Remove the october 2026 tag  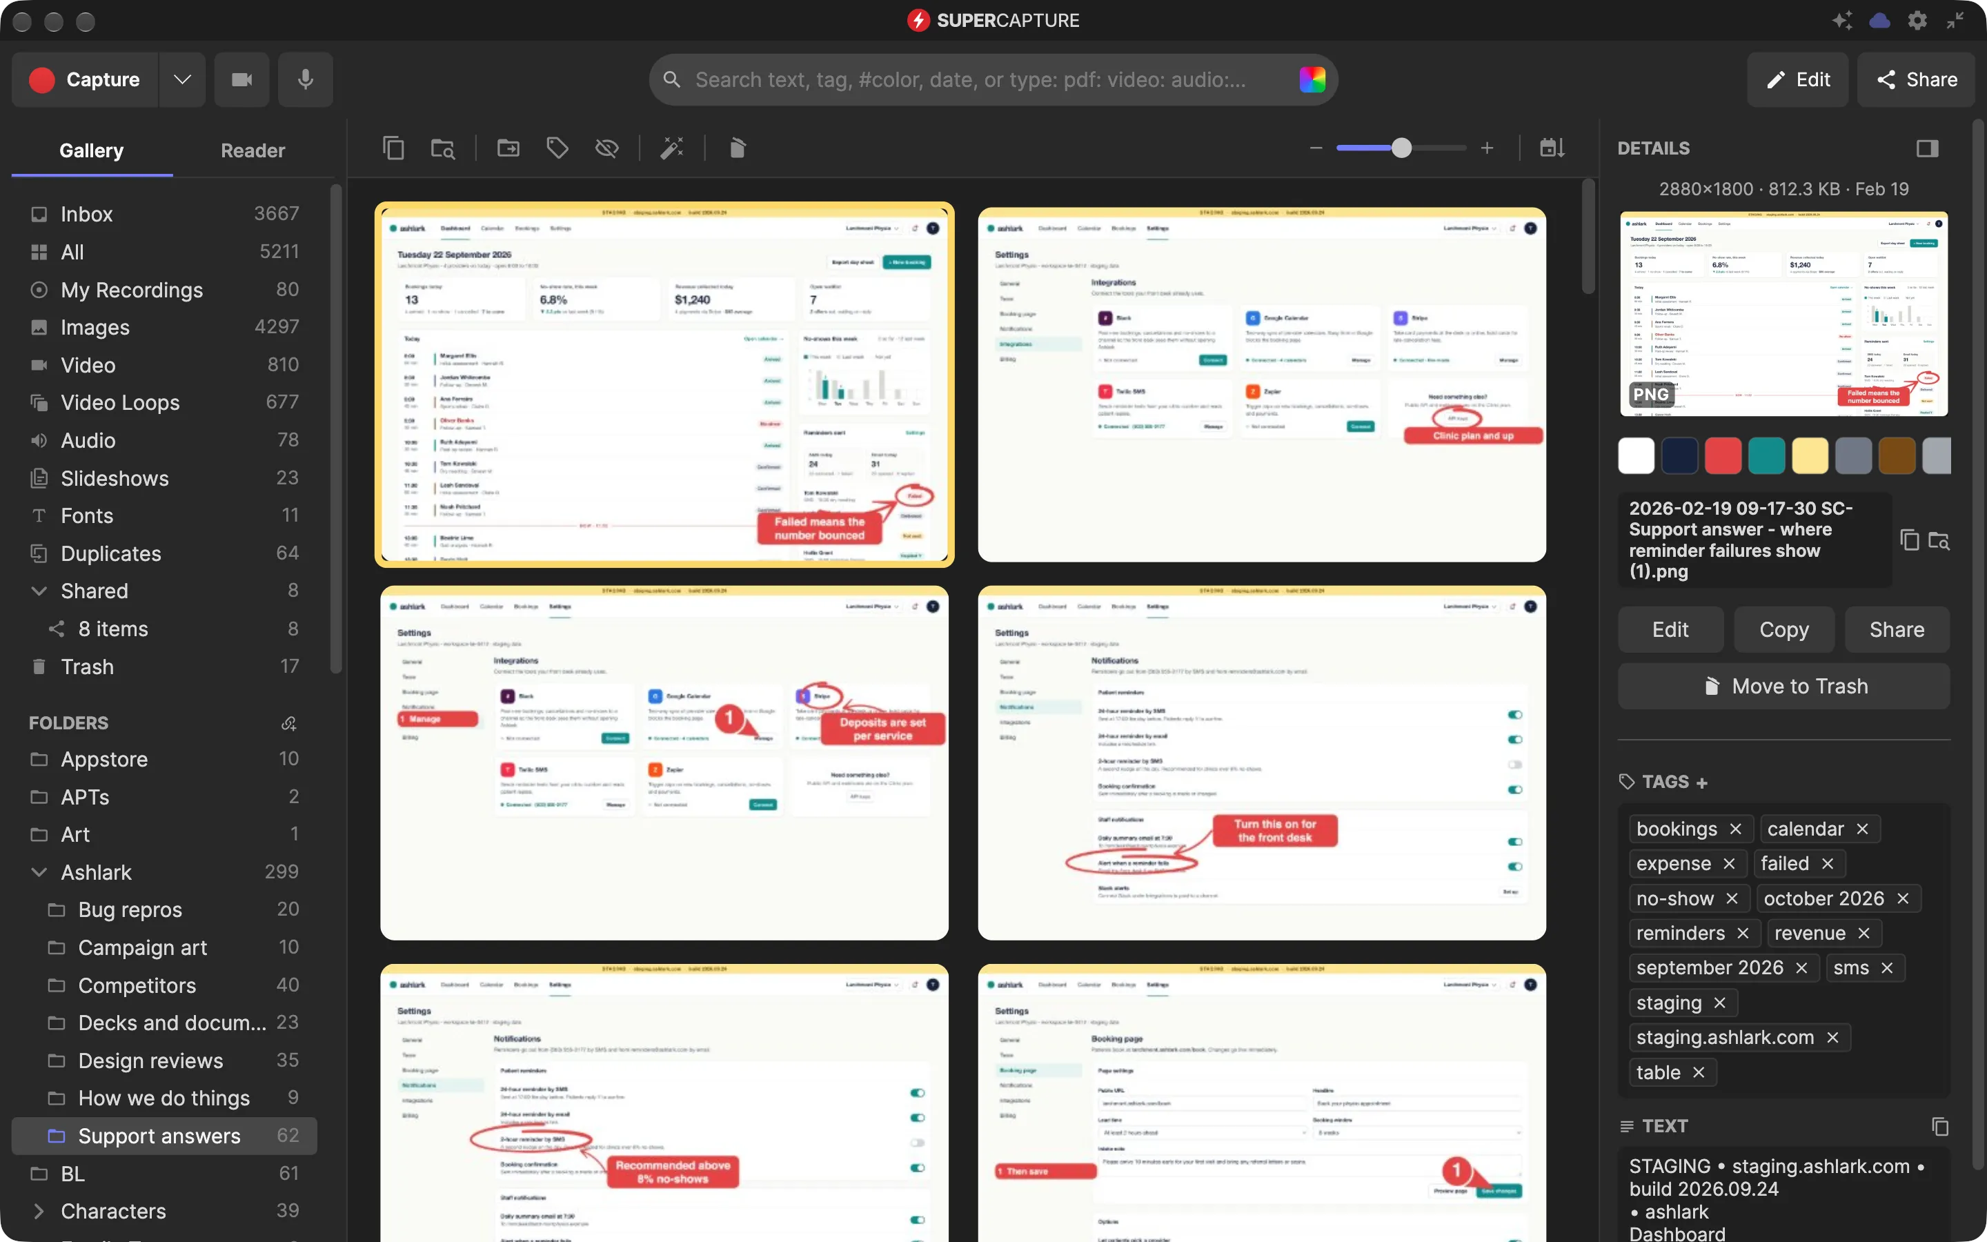point(1904,898)
